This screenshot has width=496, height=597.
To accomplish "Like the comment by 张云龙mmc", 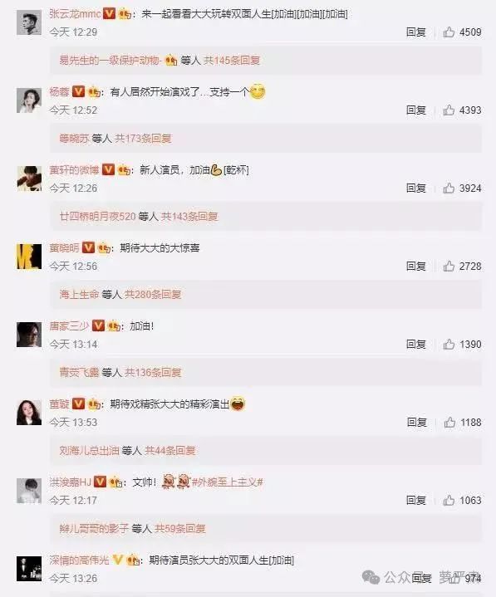I will tap(449, 32).
